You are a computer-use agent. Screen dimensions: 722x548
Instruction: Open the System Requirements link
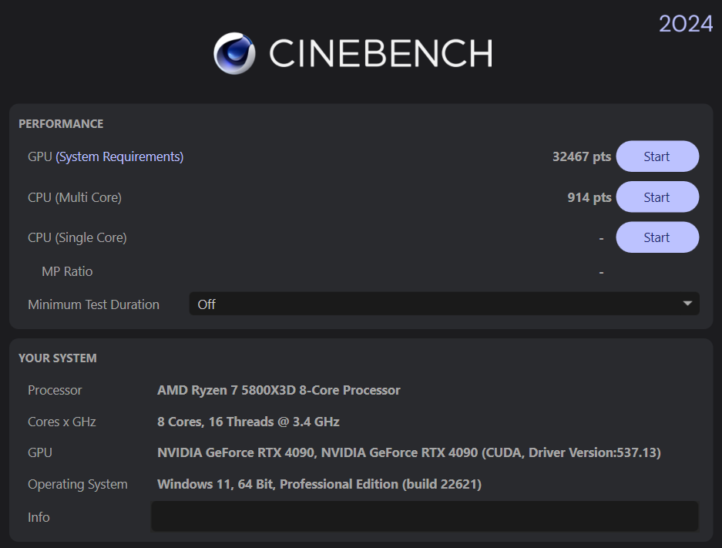[119, 157]
